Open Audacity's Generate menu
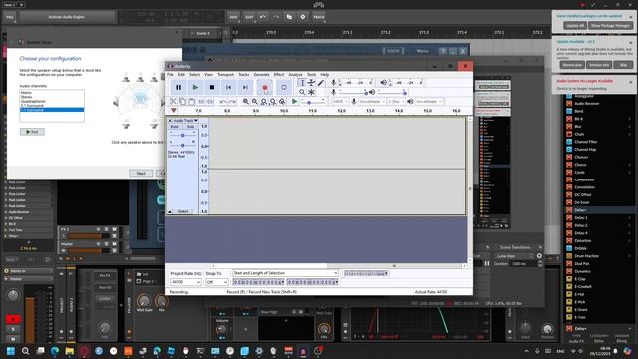Screen dimensions: 638x359 click(261, 75)
